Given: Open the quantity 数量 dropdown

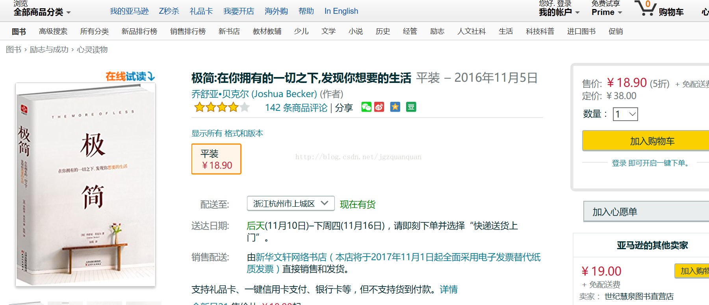Looking at the screenshot, I should 625,114.
